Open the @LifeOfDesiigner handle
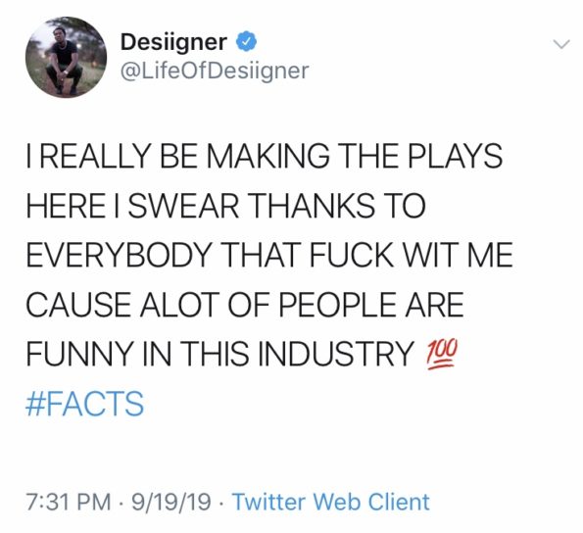 pyautogui.click(x=215, y=71)
